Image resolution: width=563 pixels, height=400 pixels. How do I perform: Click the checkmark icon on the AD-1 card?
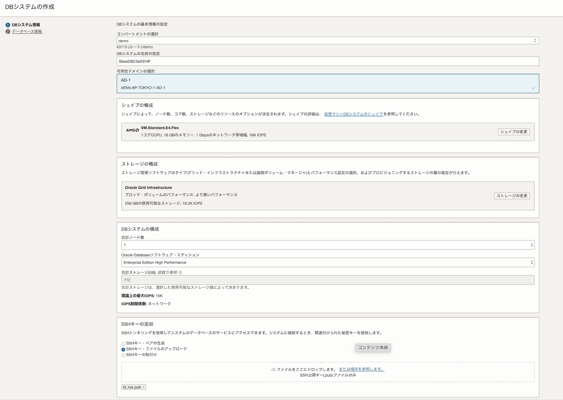tap(533, 88)
